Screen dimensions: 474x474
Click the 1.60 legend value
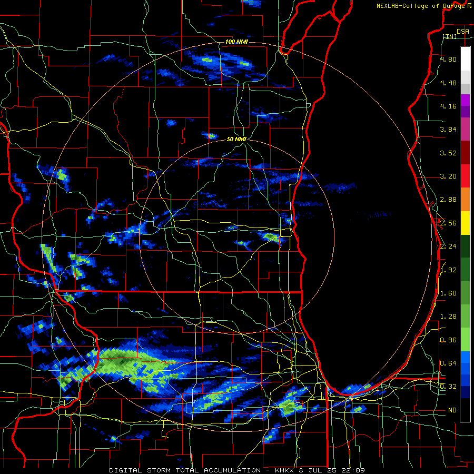coord(448,293)
